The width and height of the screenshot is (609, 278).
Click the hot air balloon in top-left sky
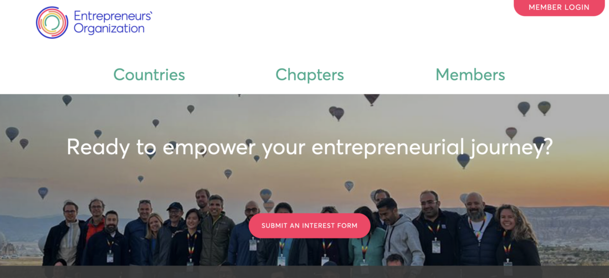(67, 100)
